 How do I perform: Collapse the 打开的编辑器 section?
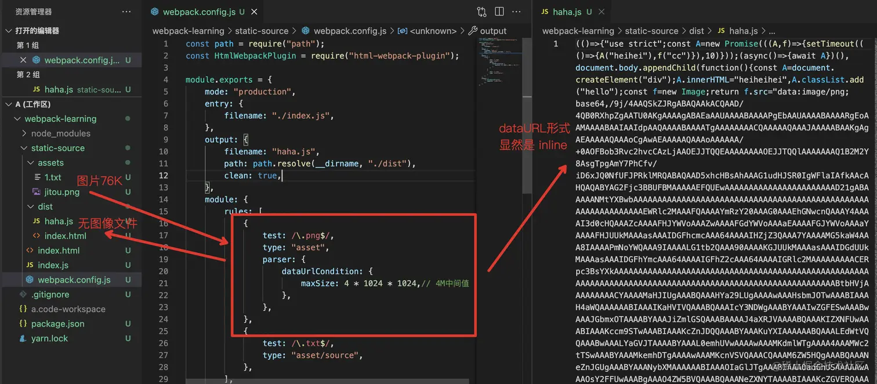point(37,31)
